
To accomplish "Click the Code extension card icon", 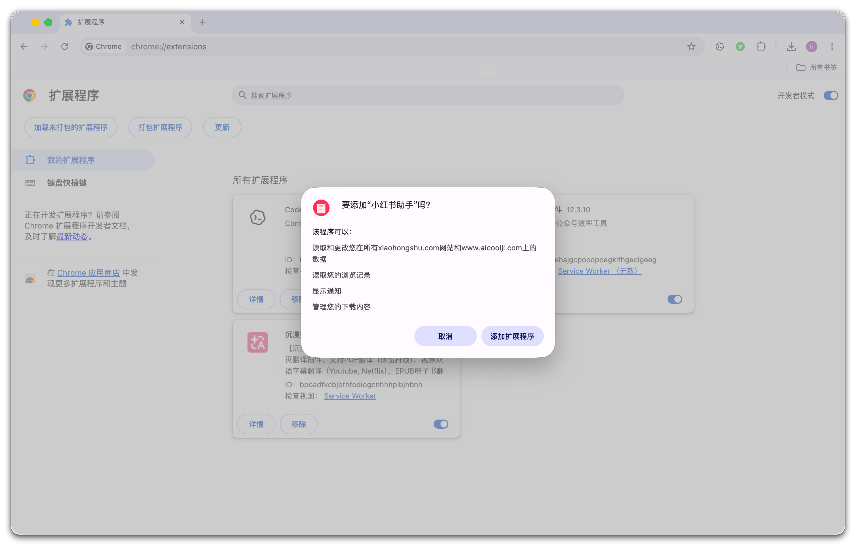I will [257, 217].
